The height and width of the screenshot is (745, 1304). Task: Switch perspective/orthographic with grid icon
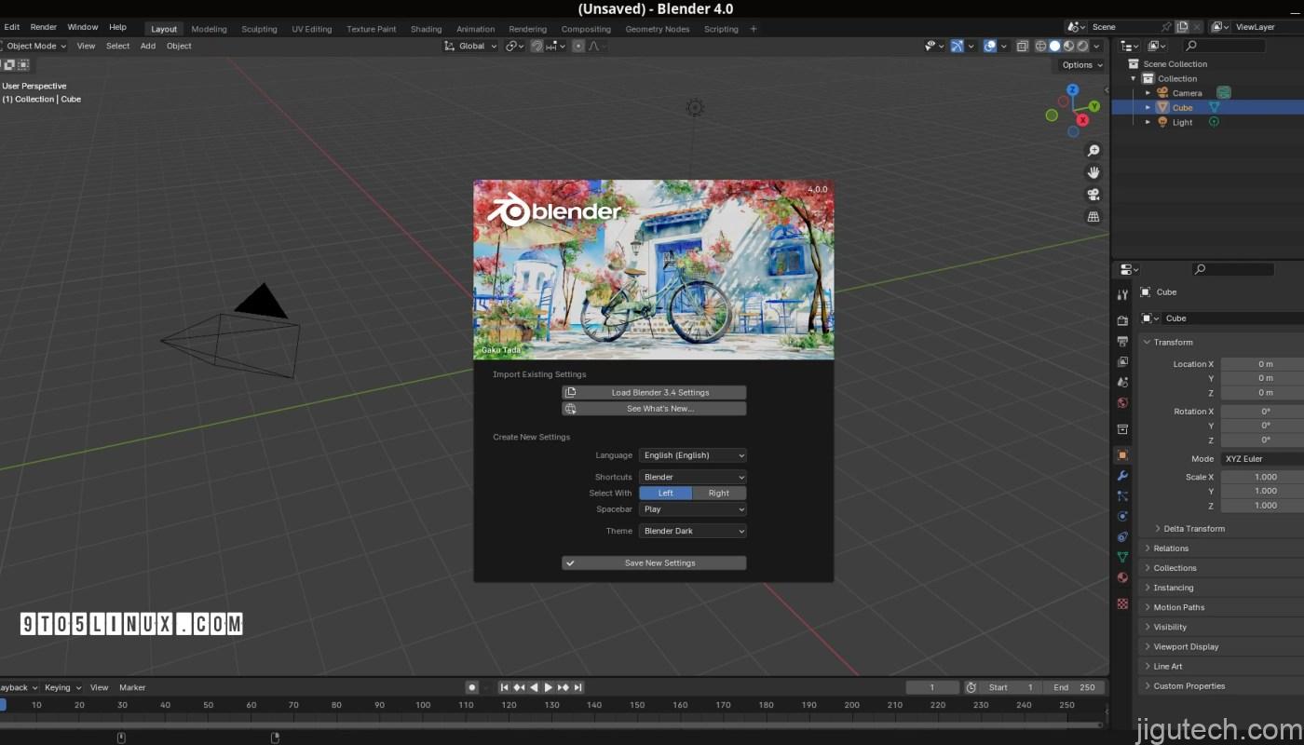coord(1093,217)
